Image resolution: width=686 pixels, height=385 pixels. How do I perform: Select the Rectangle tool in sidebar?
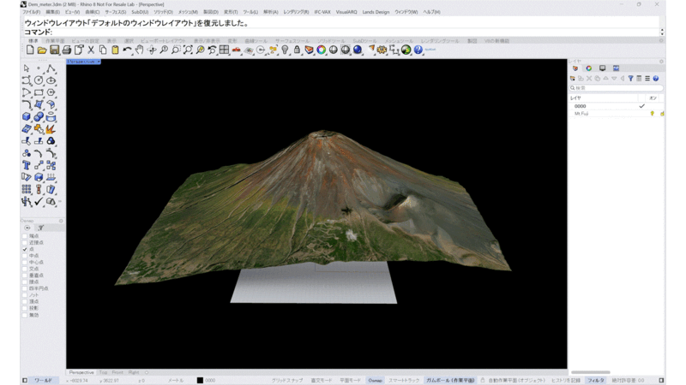click(x=39, y=92)
